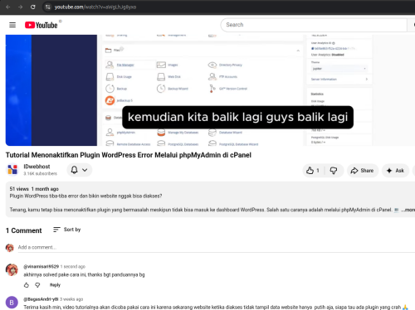Click the browser forward arrow

21,7
